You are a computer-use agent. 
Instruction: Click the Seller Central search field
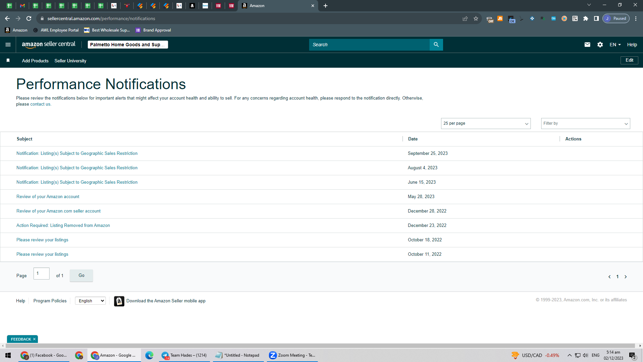click(369, 45)
